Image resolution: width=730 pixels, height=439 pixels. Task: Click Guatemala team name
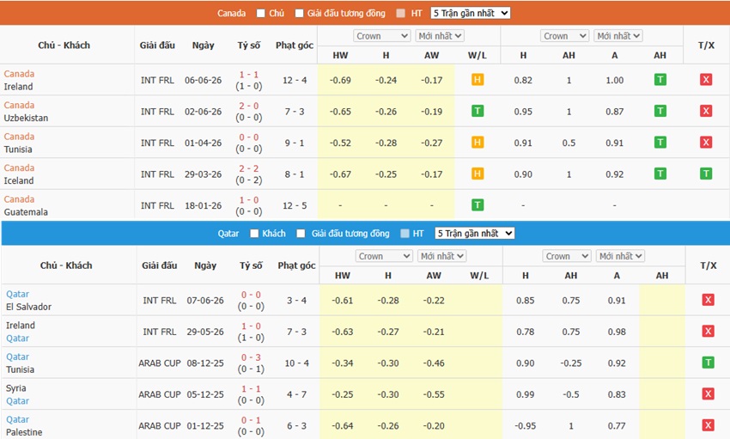point(26,212)
